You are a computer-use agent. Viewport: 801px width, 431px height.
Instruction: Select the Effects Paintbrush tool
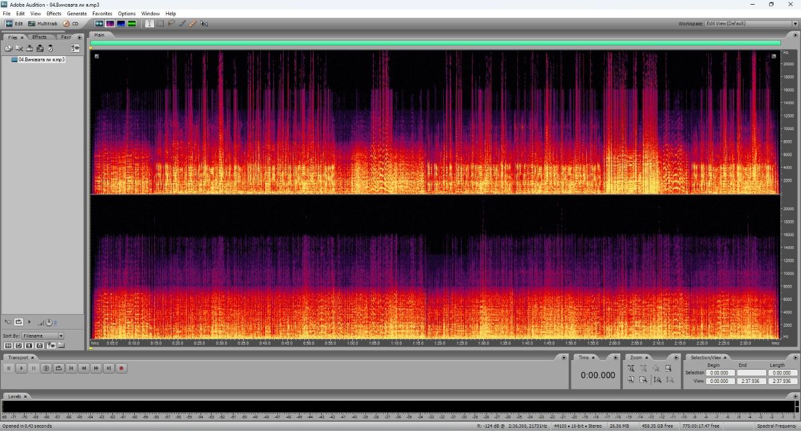(x=182, y=23)
